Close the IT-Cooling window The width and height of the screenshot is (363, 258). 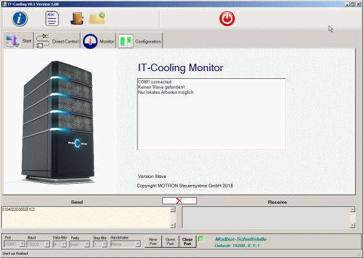coord(358,4)
